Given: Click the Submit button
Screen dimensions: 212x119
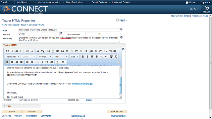Looking at the screenshot, I should pyautogui.click(x=12, y=111).
